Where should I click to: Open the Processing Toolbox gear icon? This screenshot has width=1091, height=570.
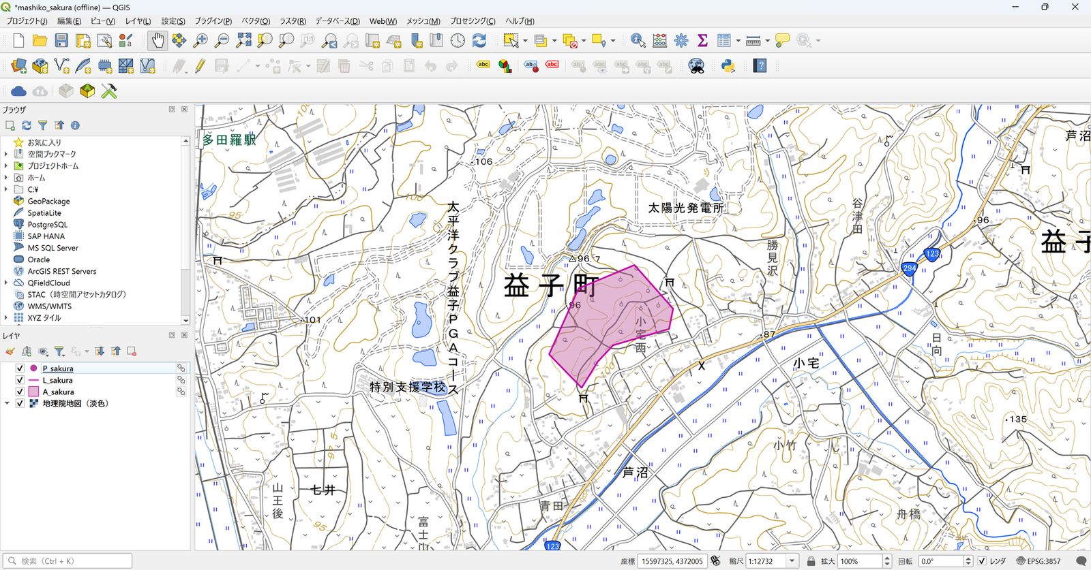681,41
